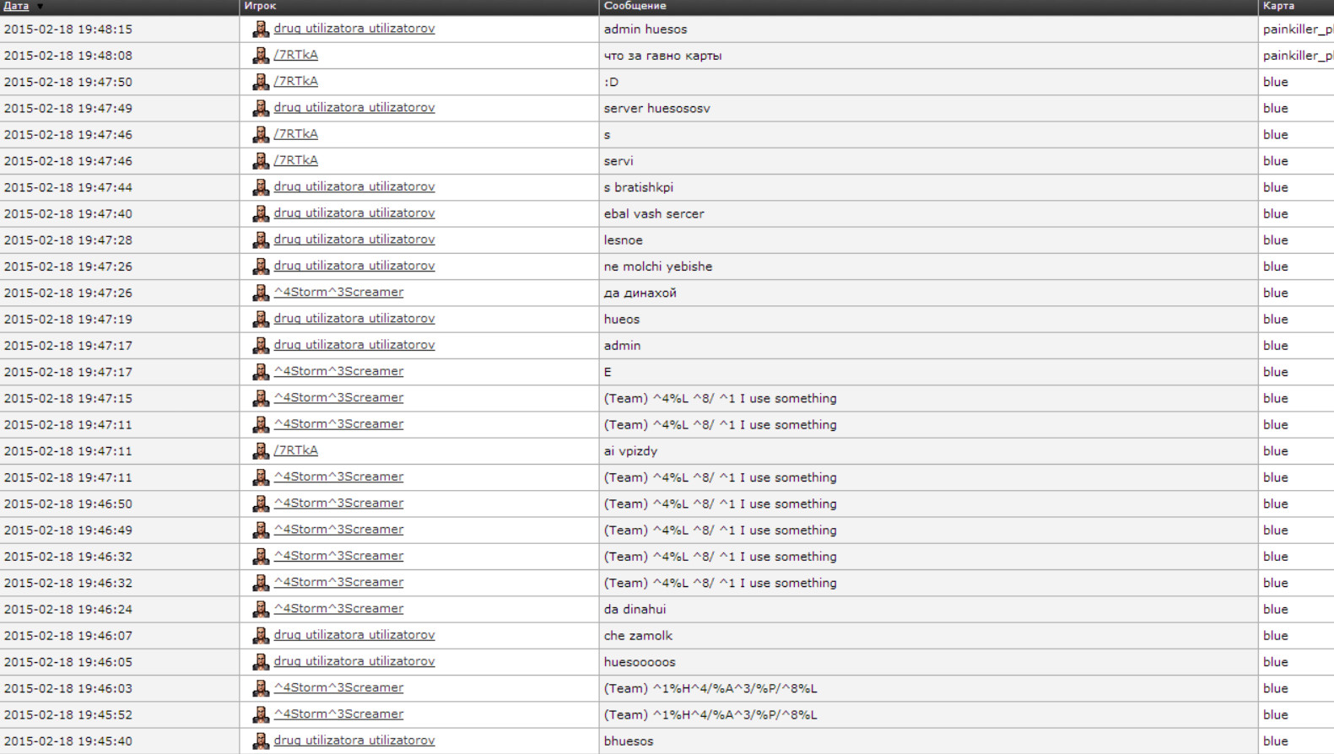The width and height of the screenshot is (1334, 754).
Task: Click avatar icon beside message "che zamolk"
Action: (x=261, y=635)
